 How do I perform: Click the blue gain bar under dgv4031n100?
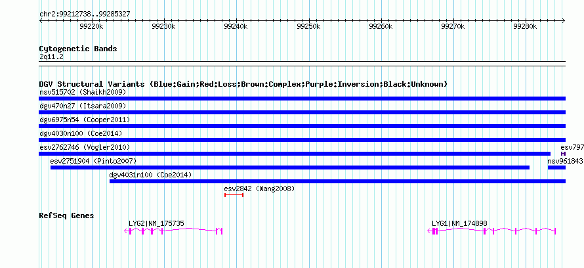tap(337, 181)
